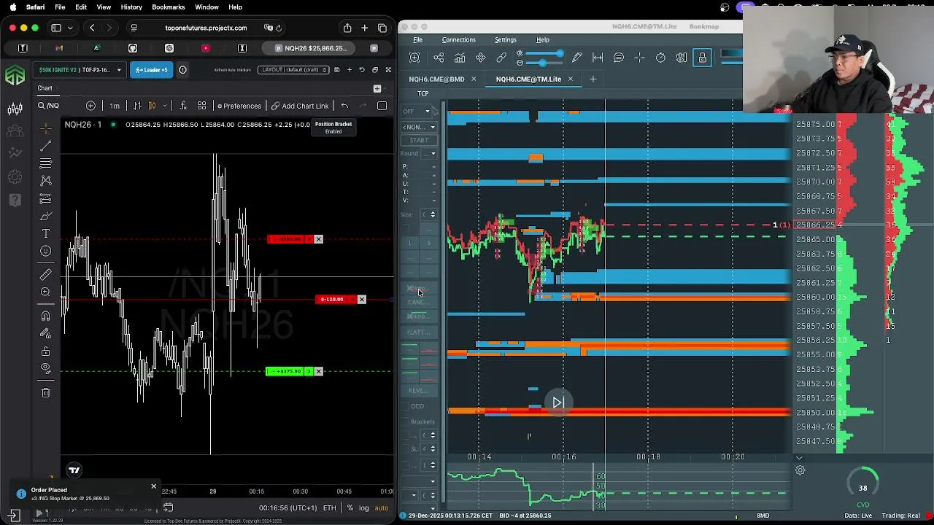Collapse the panel chevron below price column
The height and width of the screenshot is (525, 934).
tap(799, 458)
